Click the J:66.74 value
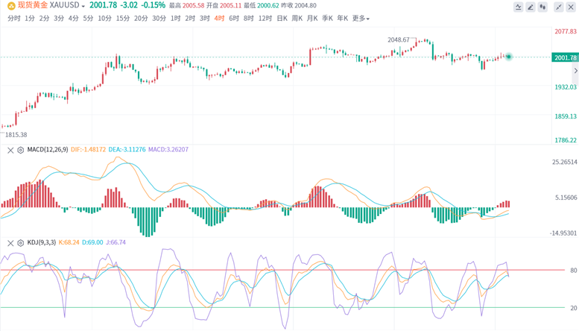 (x=116, y=242)
